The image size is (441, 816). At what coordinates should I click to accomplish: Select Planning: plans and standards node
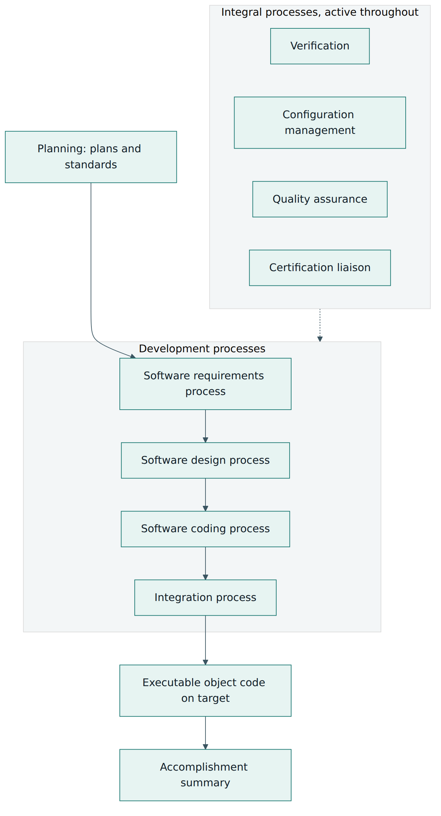click(x=91, y=157)
